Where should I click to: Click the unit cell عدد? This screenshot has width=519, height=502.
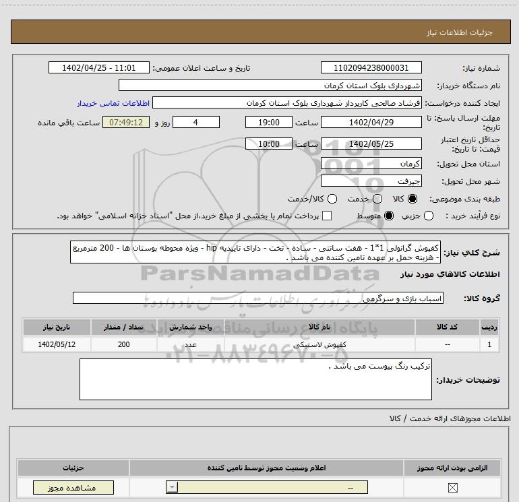191,344
